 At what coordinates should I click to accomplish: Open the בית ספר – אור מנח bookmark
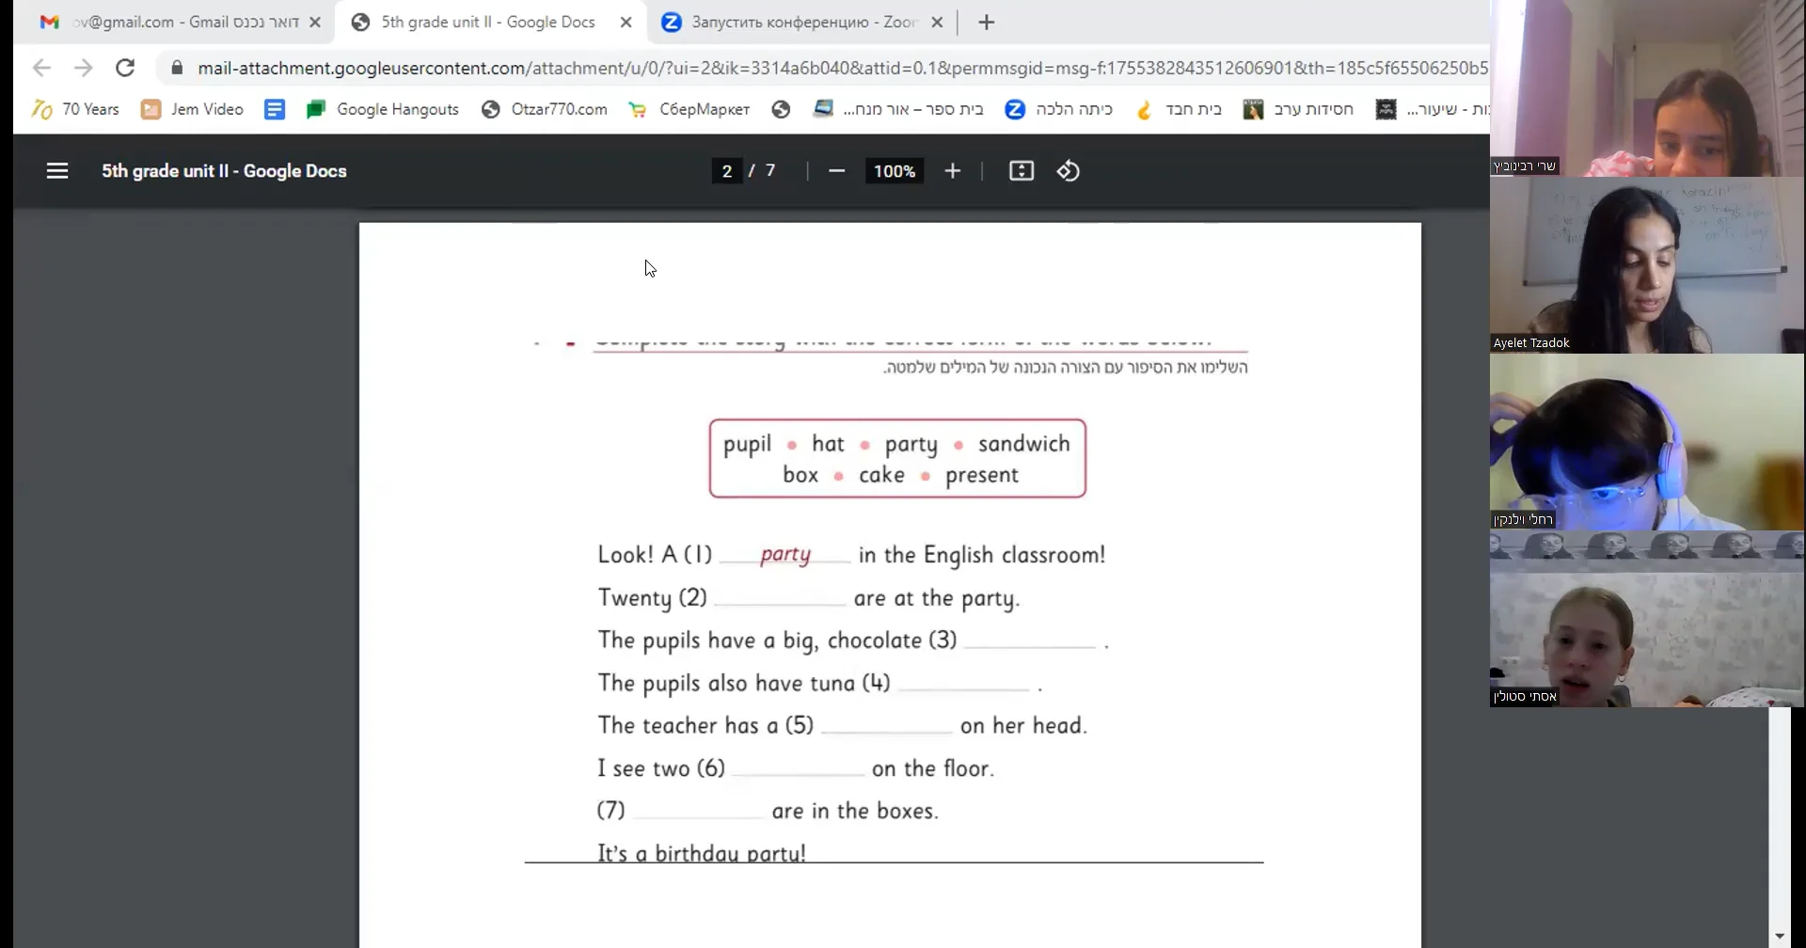click(x=898, y=109)
